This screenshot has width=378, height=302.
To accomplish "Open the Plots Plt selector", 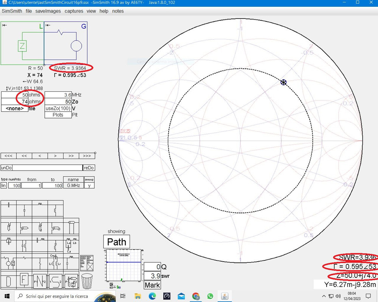I will pyautogui.click(x=58, y=115).
